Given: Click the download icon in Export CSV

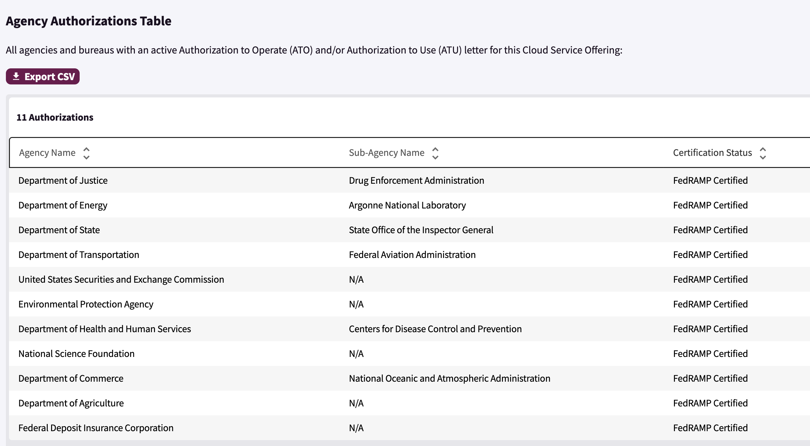Looking at the screenshot, I should [16, 76].
